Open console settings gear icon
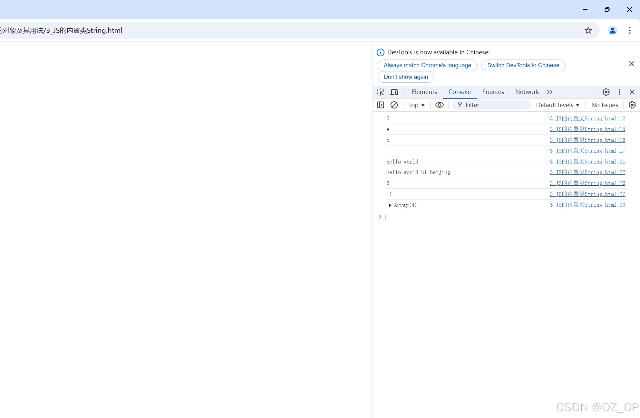The height and width of the screenshot is (418, 640). (x=632, y=105)
